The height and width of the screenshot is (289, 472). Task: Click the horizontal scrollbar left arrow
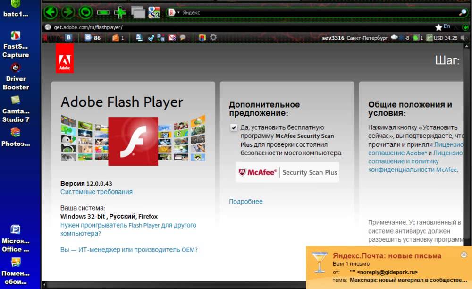pos(44,284)
